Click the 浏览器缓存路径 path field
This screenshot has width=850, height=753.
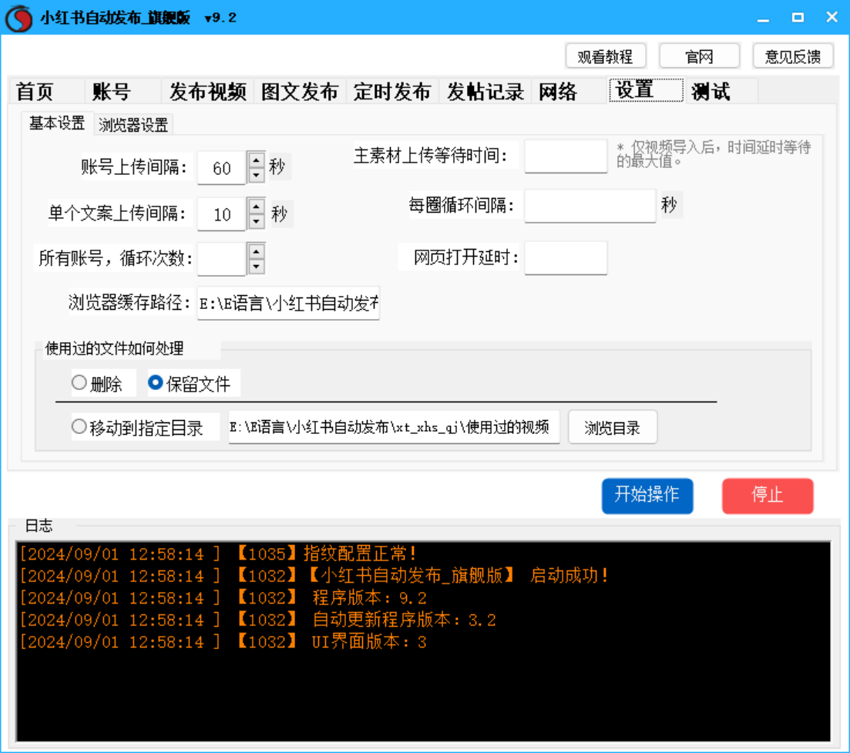click(288, 303)
